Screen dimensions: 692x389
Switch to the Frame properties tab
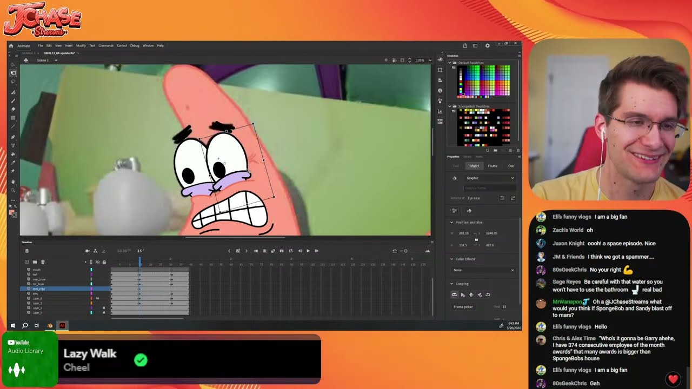pos(493,166)
